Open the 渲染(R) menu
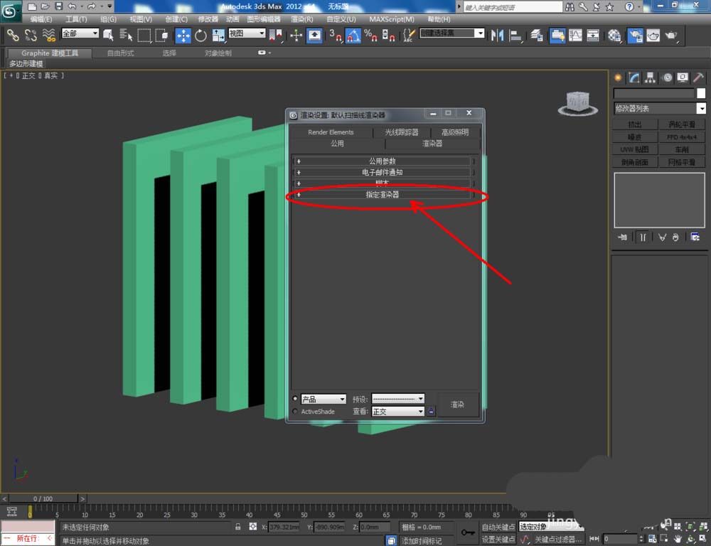The height and width of the screenshot is (546, 711). pos(302,19)
